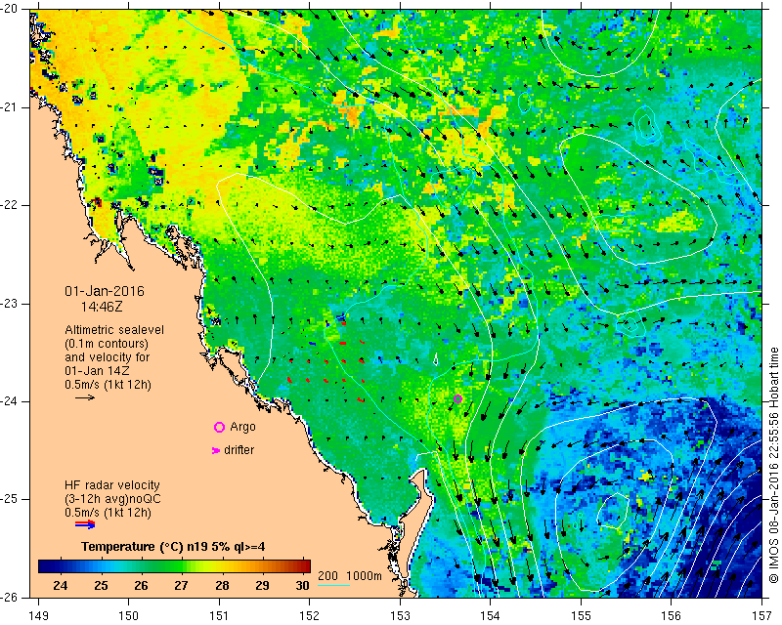Screen dimensions: 782x625
Task: Click the date label 01-Jan-2016
Action: [x=105, y=291]
